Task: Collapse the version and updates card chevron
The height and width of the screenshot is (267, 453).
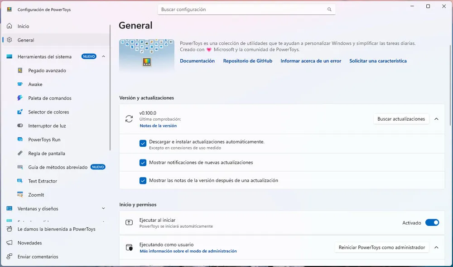Action: click(437, 119)
